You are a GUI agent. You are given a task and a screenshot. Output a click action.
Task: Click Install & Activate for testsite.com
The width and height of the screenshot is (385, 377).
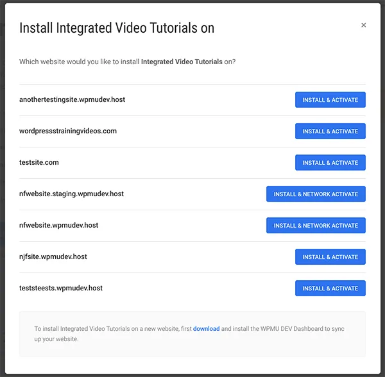coord(330,163)
